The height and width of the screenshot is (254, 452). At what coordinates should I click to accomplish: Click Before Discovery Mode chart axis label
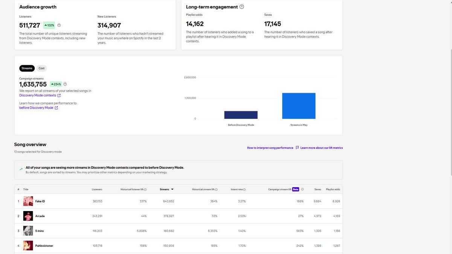(x=241, y=125)
